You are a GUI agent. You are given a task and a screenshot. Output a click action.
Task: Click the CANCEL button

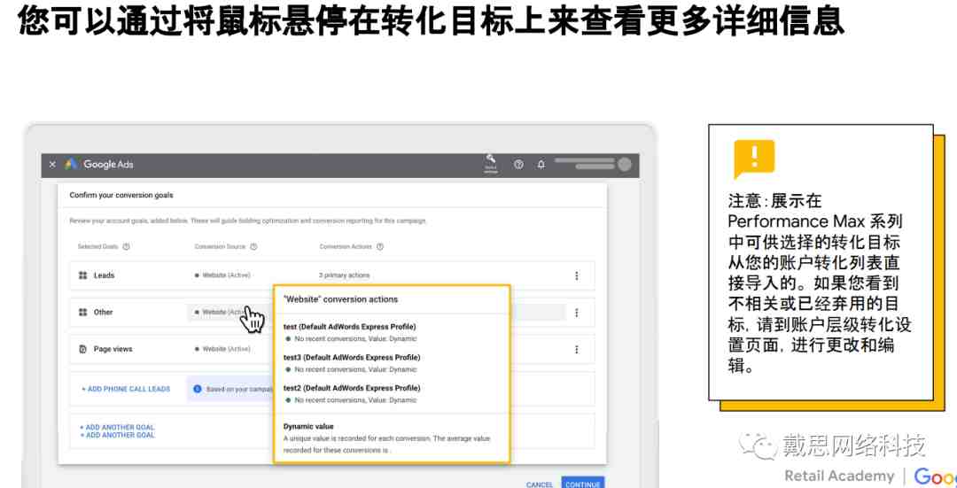click(540, 484)
